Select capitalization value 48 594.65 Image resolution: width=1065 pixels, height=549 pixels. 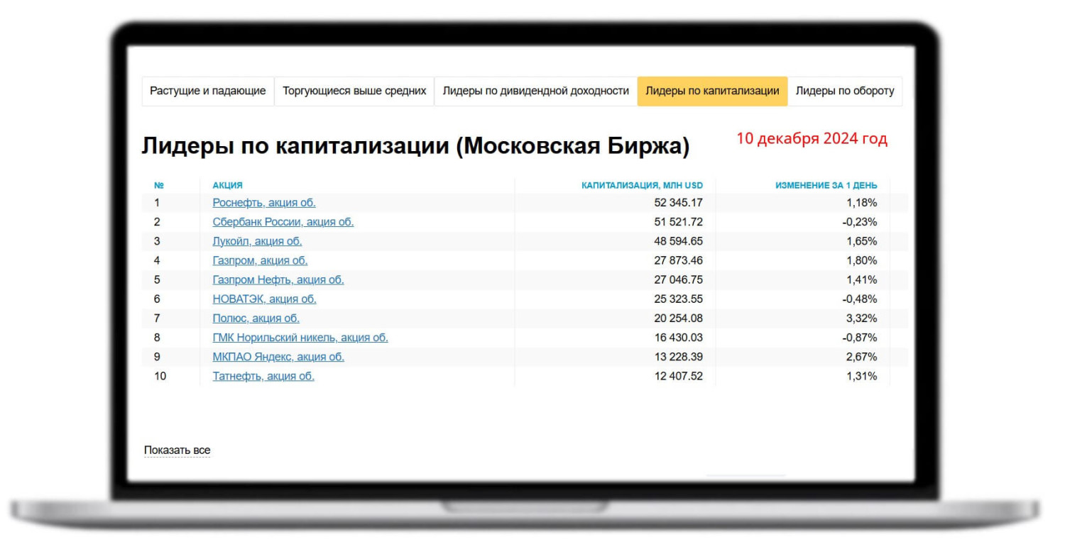coord(679,241)
